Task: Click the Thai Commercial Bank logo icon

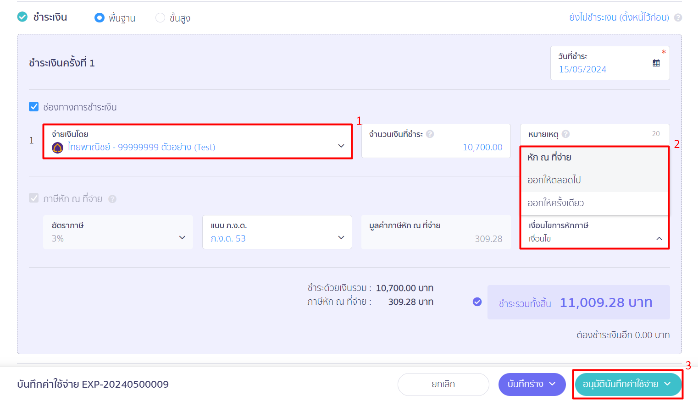Action: point(57,148)
